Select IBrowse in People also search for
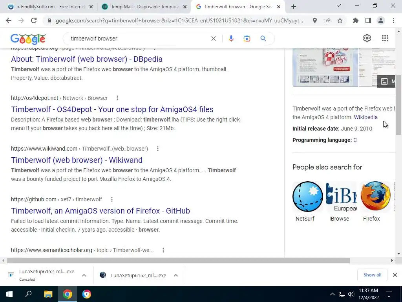This screenshot has height=302, width=402. click(x=341, y=202)
